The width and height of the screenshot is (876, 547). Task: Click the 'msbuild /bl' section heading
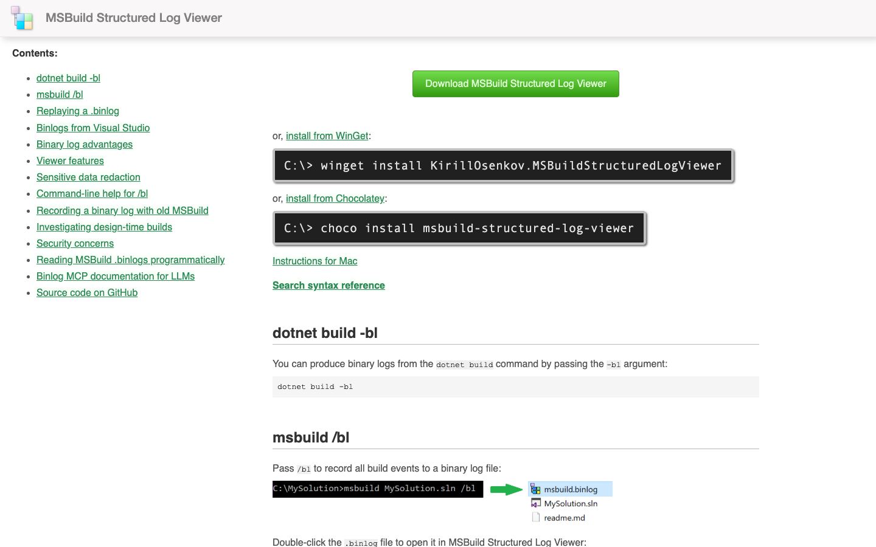click(311, 438)
